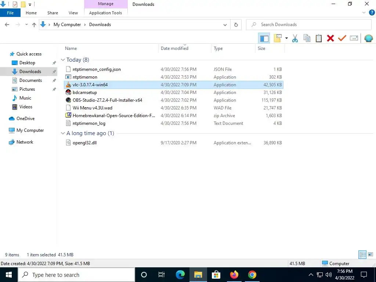Launch Microsoft Edge from the taskbar
Screen dimensions: 376x282
(x=180, y=275)
